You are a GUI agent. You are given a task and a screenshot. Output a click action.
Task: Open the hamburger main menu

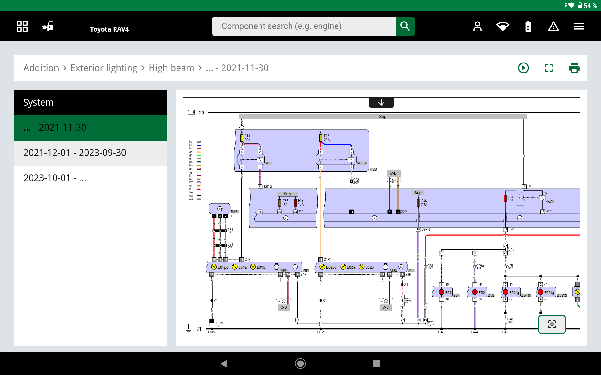coord(579,26)
